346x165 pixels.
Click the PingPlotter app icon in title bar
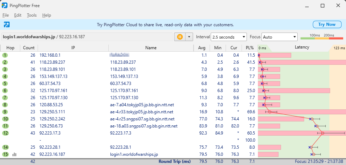pyautogui.click(x=4, y=6)
